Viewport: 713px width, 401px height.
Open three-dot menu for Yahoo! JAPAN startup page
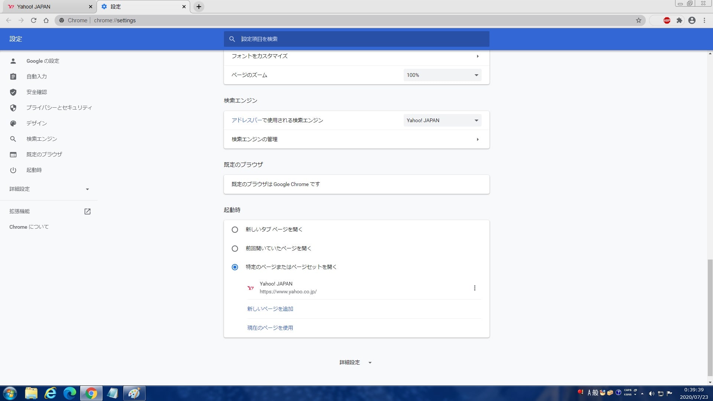(x=474, y=288)
